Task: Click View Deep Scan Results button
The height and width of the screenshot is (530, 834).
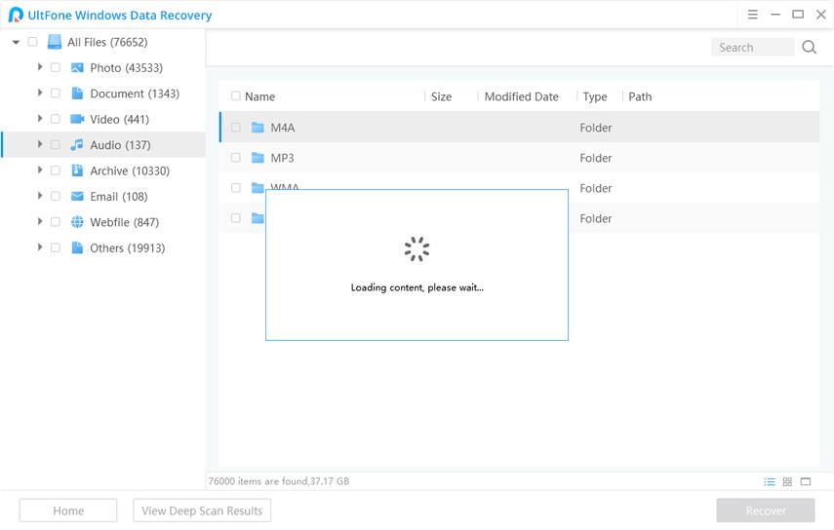Action: (x=202, y=511)
